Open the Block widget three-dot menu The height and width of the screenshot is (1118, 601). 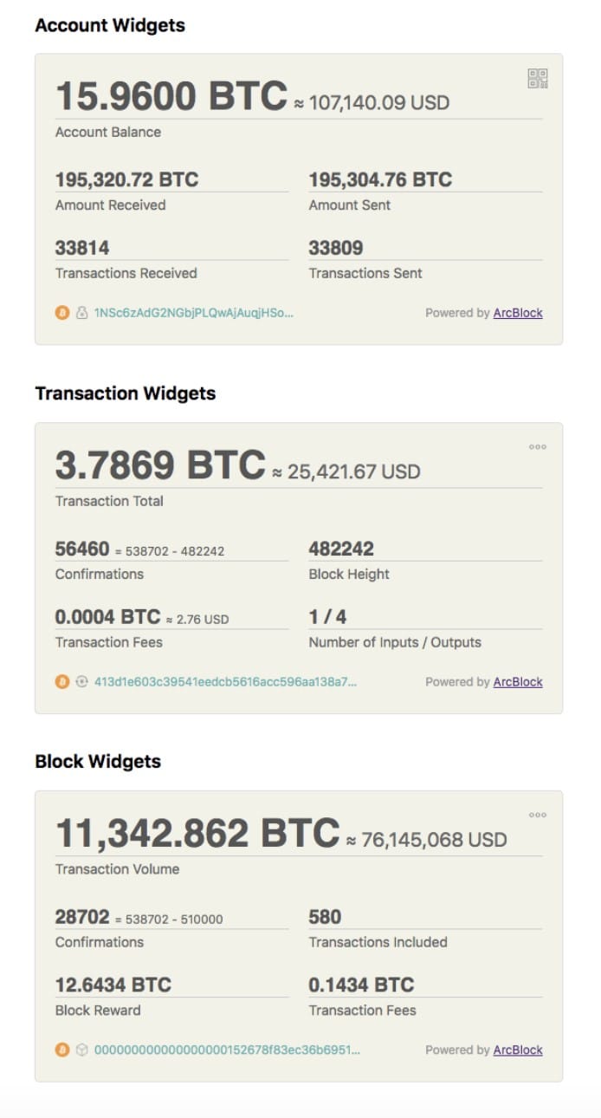click(x=538, y=816)
